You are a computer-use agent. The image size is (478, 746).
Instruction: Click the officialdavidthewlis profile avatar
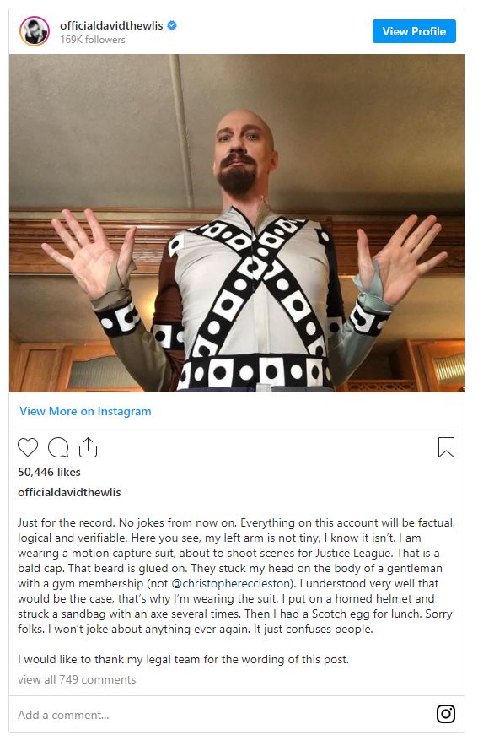35,31
